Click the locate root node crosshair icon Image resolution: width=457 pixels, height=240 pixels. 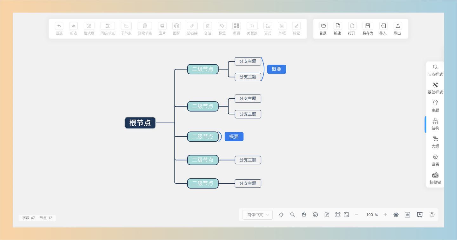(281, 215)
